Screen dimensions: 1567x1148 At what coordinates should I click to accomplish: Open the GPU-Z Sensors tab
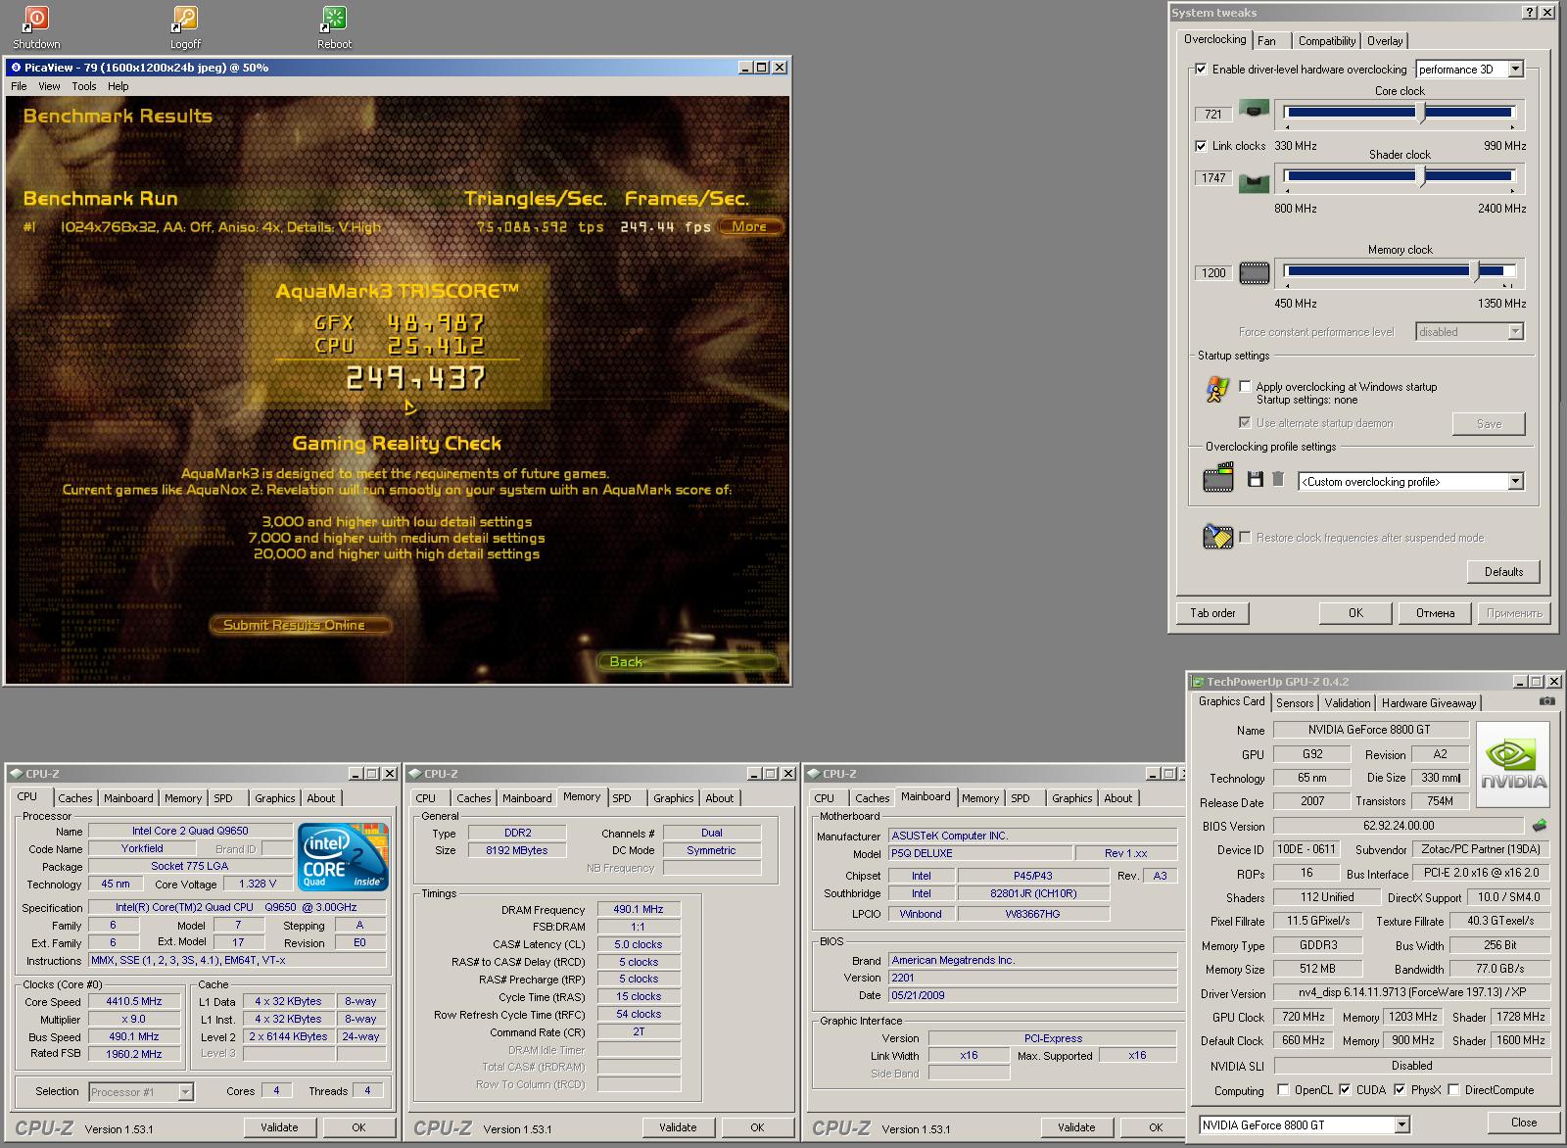(x=1295, y=703)
